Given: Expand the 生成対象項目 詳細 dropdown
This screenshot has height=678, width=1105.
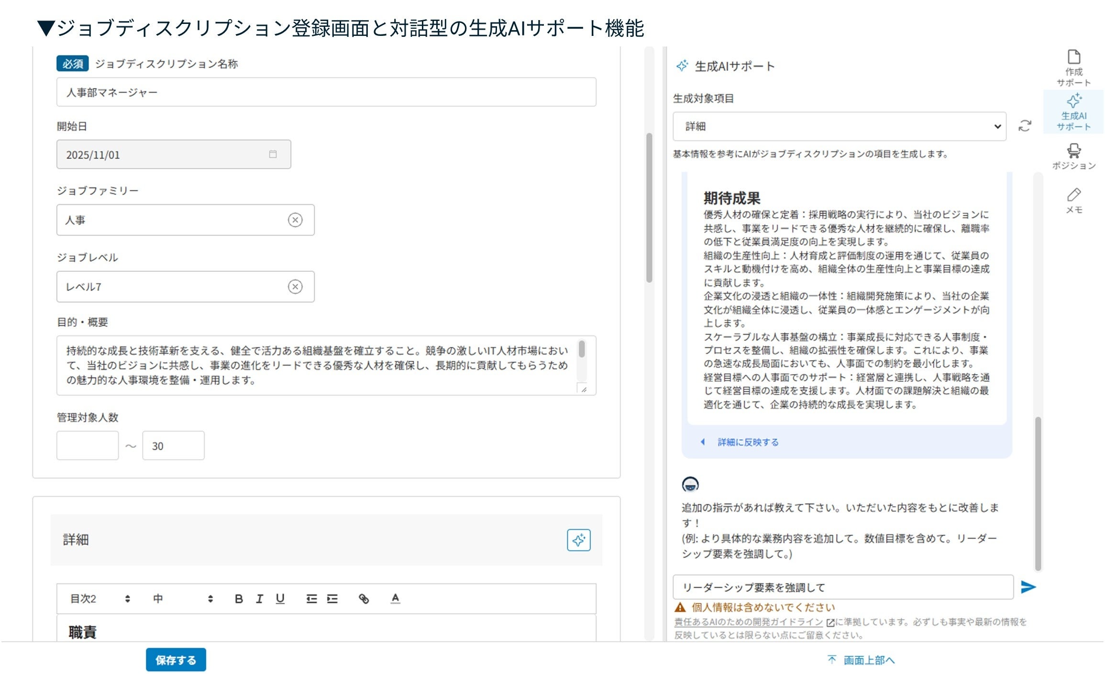Looking at the screenshot, I should pos(839,126).
